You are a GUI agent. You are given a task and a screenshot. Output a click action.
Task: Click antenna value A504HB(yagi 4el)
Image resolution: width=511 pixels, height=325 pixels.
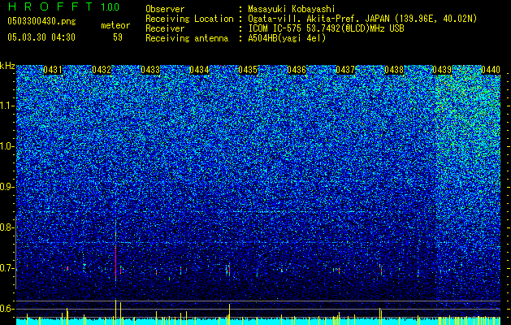(287, 38)
